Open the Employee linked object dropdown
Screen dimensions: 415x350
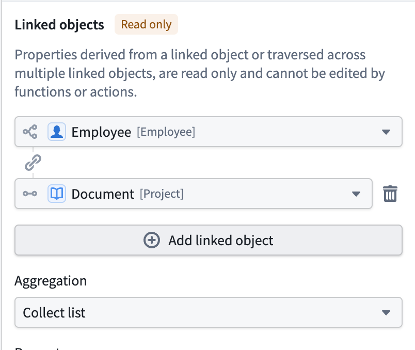click(209, 132)
